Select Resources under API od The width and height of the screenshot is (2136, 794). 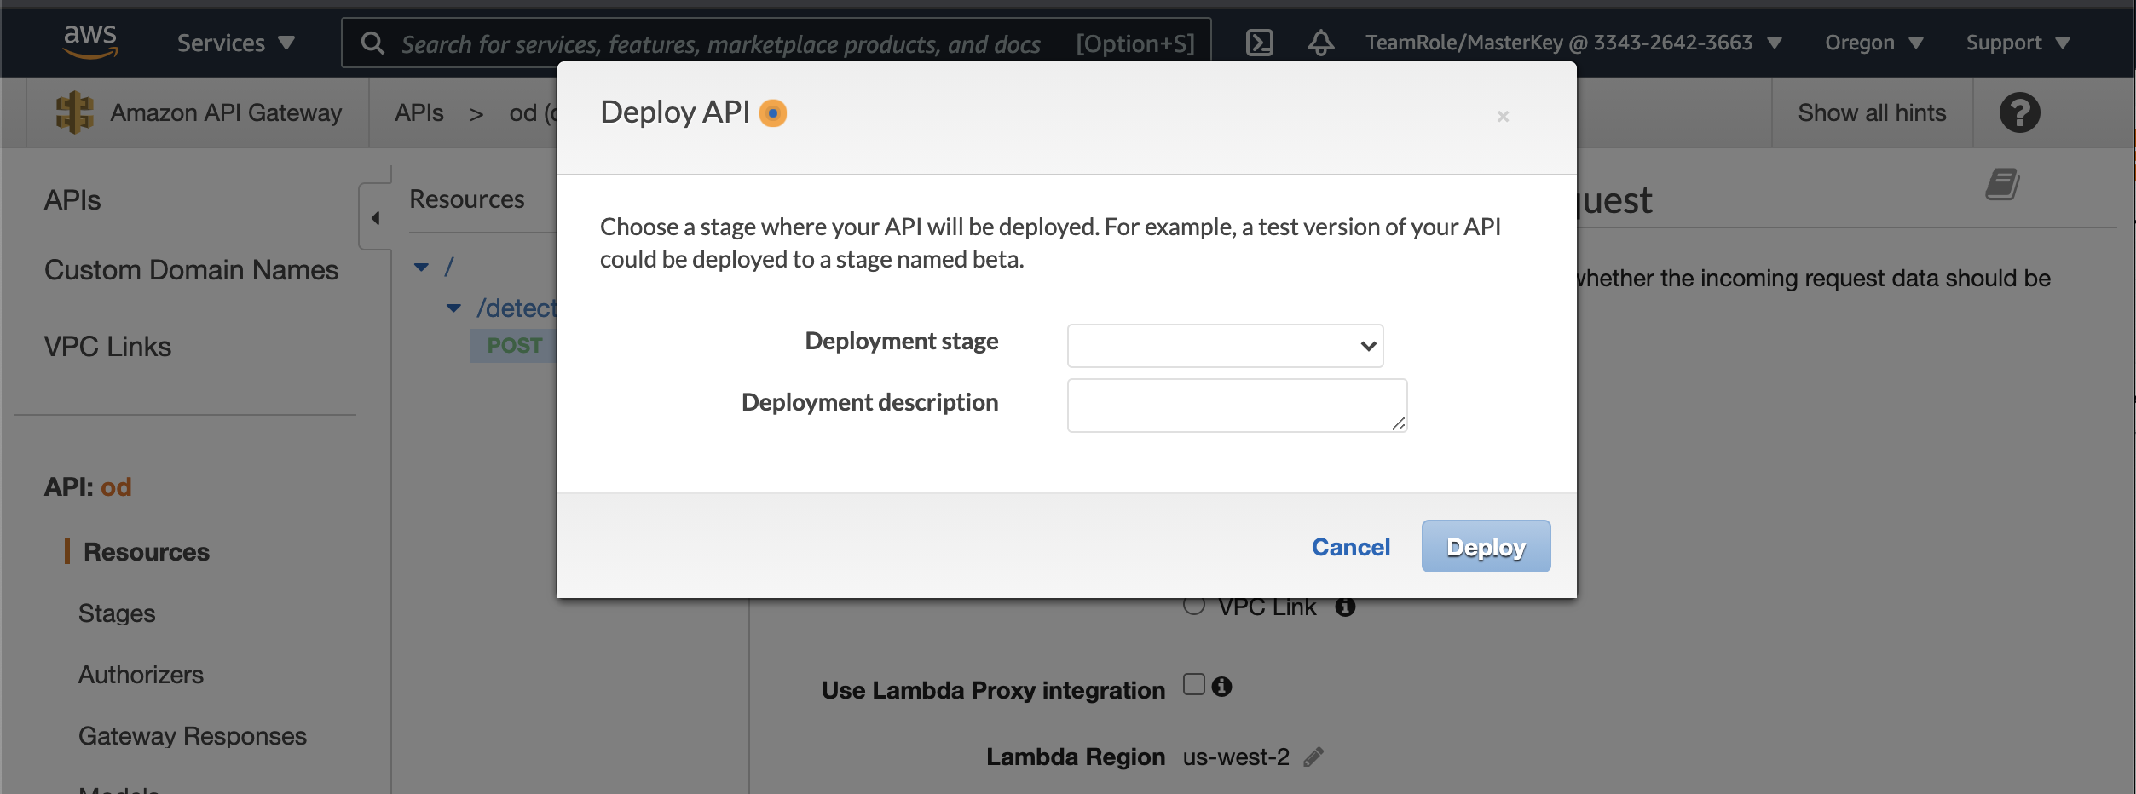147,552
